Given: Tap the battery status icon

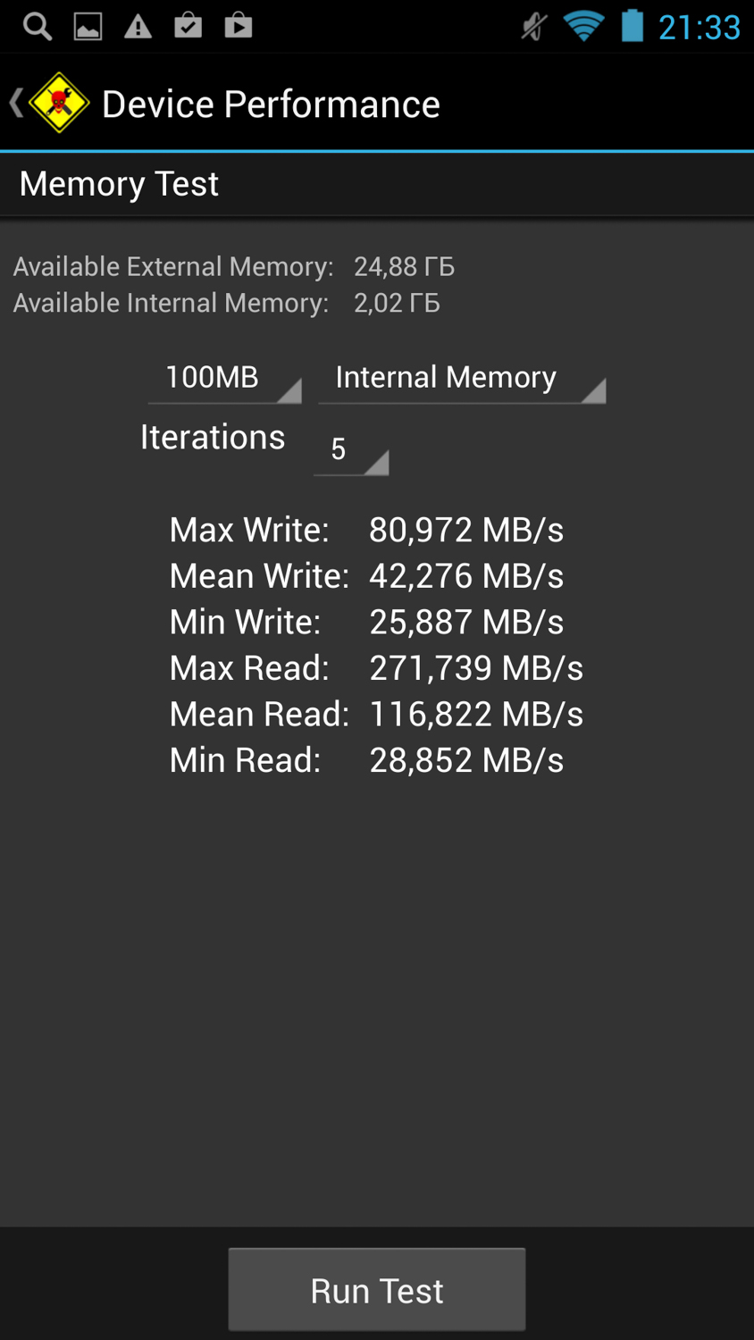Looking at the screenshot, I should tap(633, 25).
